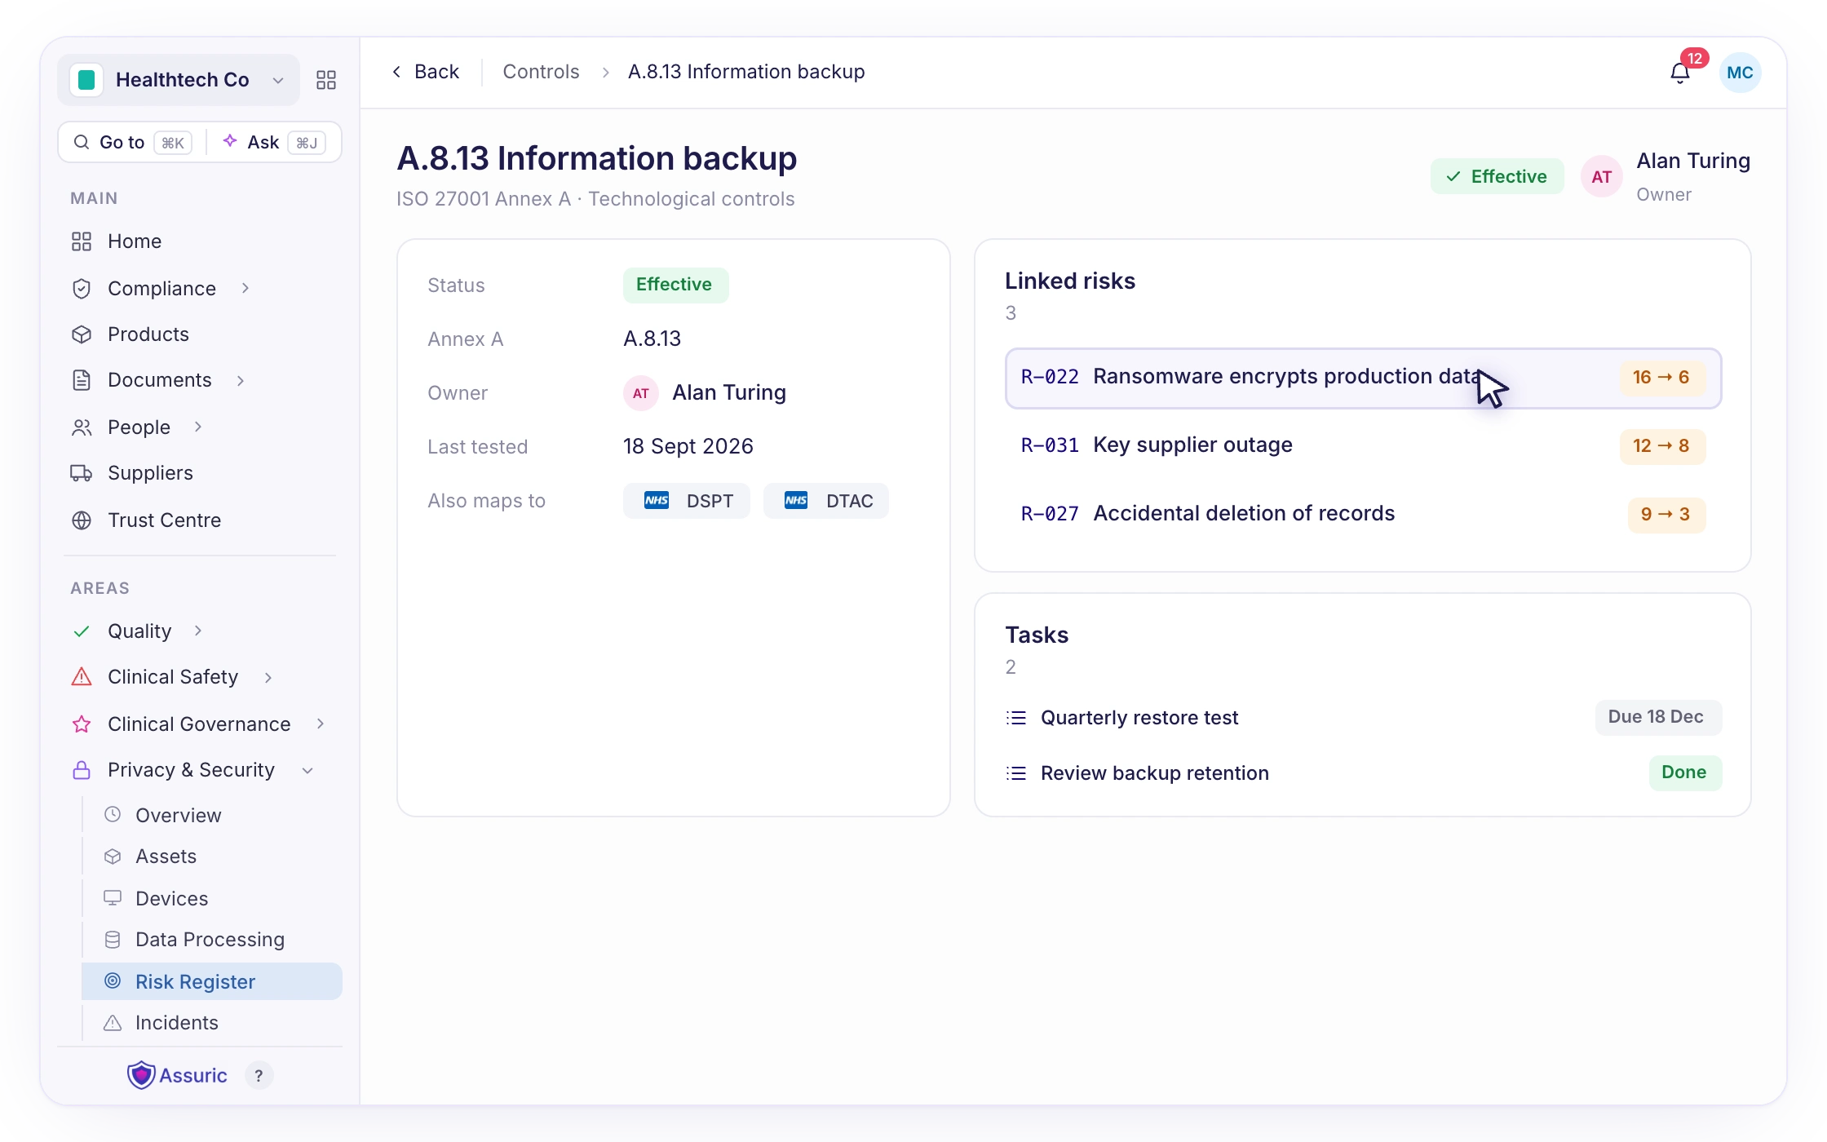Click the Products cube icon

click(82, 334)
